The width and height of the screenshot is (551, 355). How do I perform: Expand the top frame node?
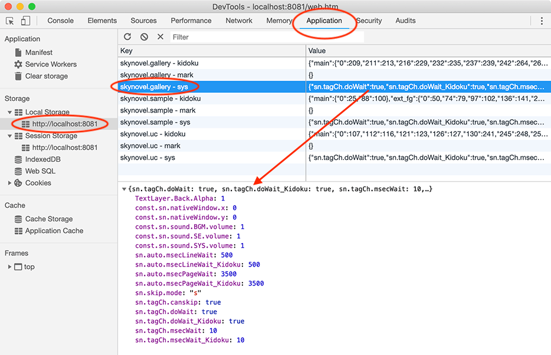click(9, 267)
